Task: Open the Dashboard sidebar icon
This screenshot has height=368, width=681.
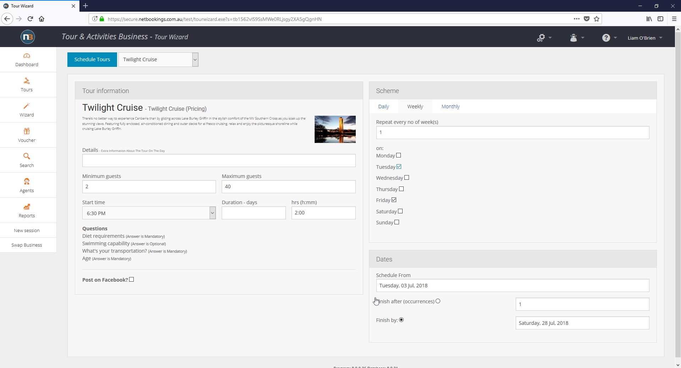Action: pos(27,56)
